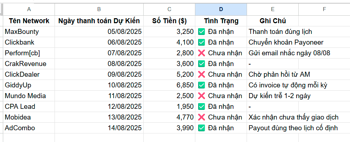The image size is (350, 142).
Task: Click AdCombo's 'Đã nhận' status cell
Action: pyautogui.click(x=221, y=128)
